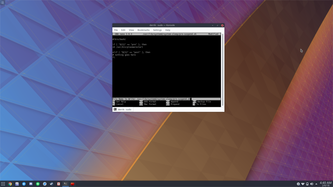The width and height of the screenshot is (333, 187).
Task: Close the Konsole window
Action: click(x=222, y=25)
